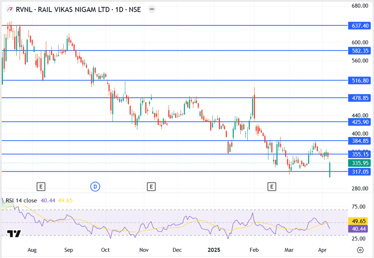This screenshot has height=258, width=374.
Task: Open chart settings gear icon
Action: (x=360, y=250)
